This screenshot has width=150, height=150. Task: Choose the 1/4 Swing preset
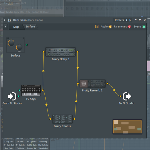click(43, 142)
